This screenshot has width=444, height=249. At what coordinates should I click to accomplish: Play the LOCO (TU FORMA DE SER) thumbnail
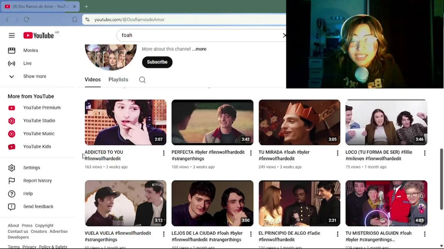(386, 122)
